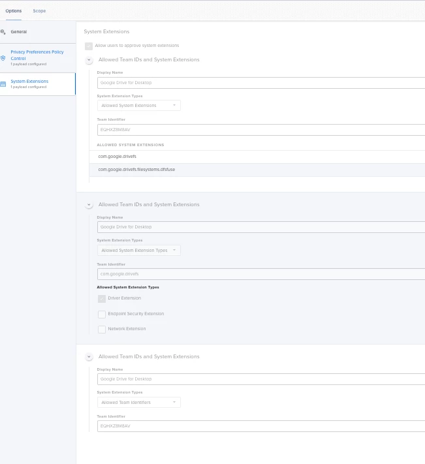Collapse the first Allowed Team IDs section

coord(89,60)
